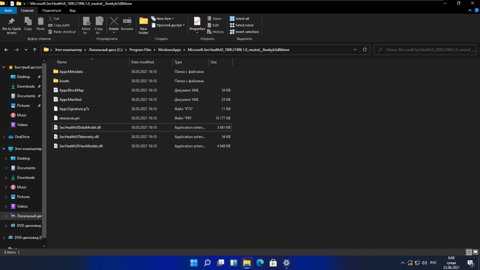The width and height of the screenshot is (480, 270).
Task: Select the Assets folder
Action: 64,81
